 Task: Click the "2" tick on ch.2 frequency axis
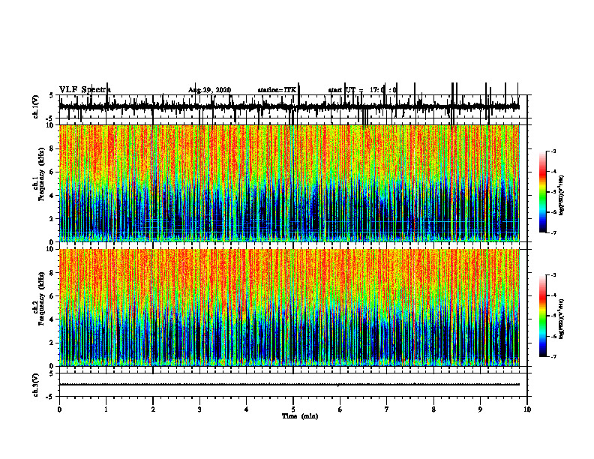click(x=52, y=343)
